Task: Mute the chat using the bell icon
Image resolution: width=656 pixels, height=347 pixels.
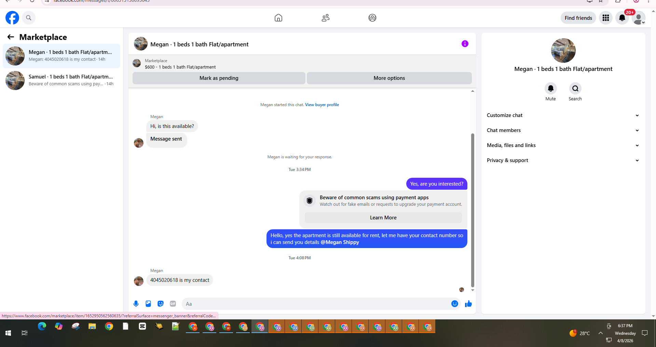Action: click(550, 88)
